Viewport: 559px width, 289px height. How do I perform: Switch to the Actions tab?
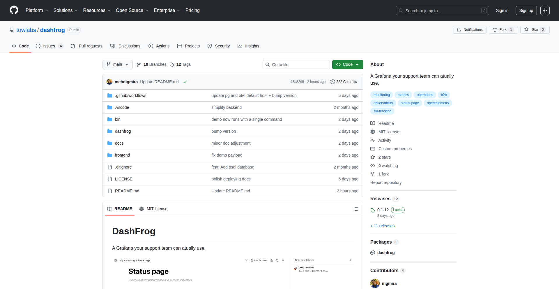tap(159, 46)
